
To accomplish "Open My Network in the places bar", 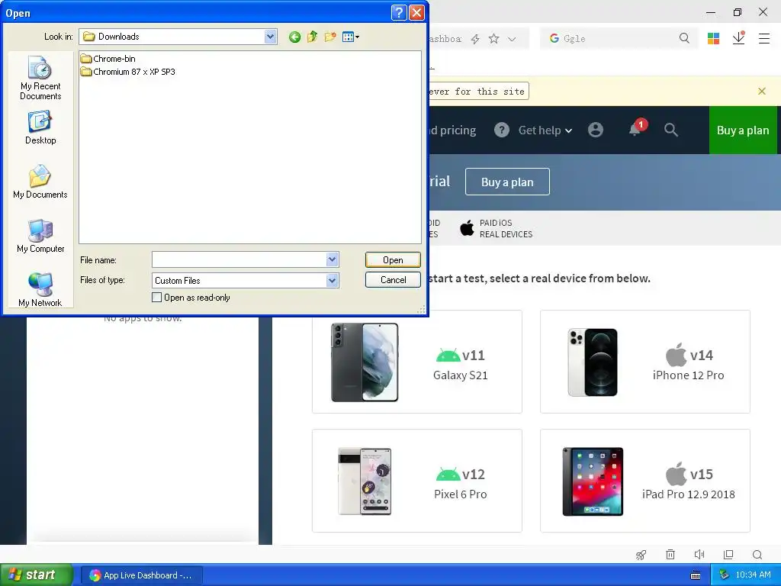I will (40, 289).
